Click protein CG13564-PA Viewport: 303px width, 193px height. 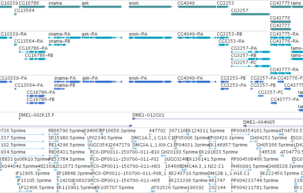tap(16, 89)
